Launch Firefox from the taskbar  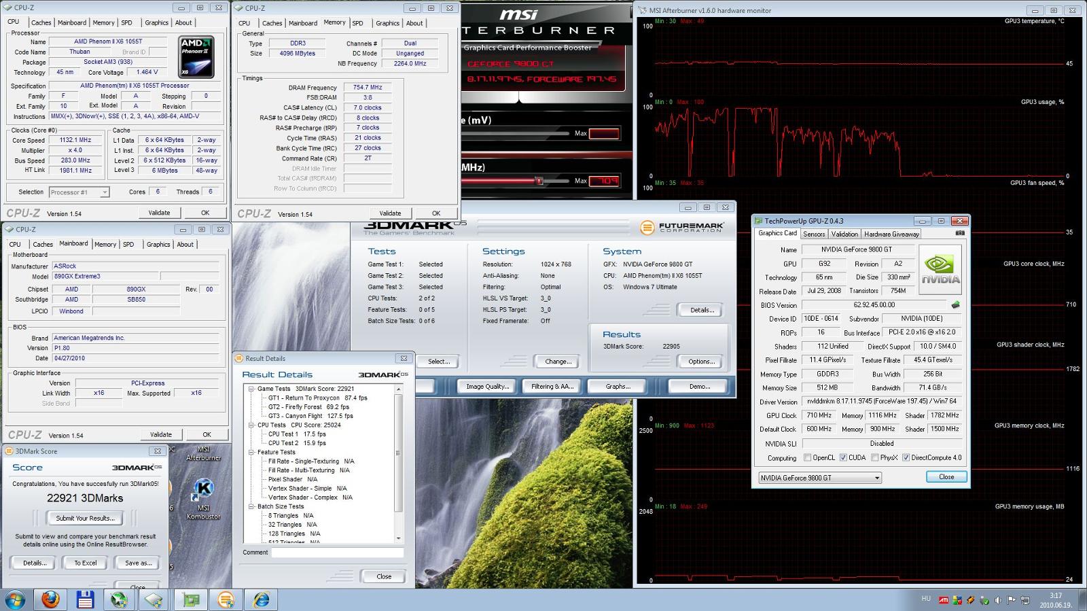[x=50, y=600]
